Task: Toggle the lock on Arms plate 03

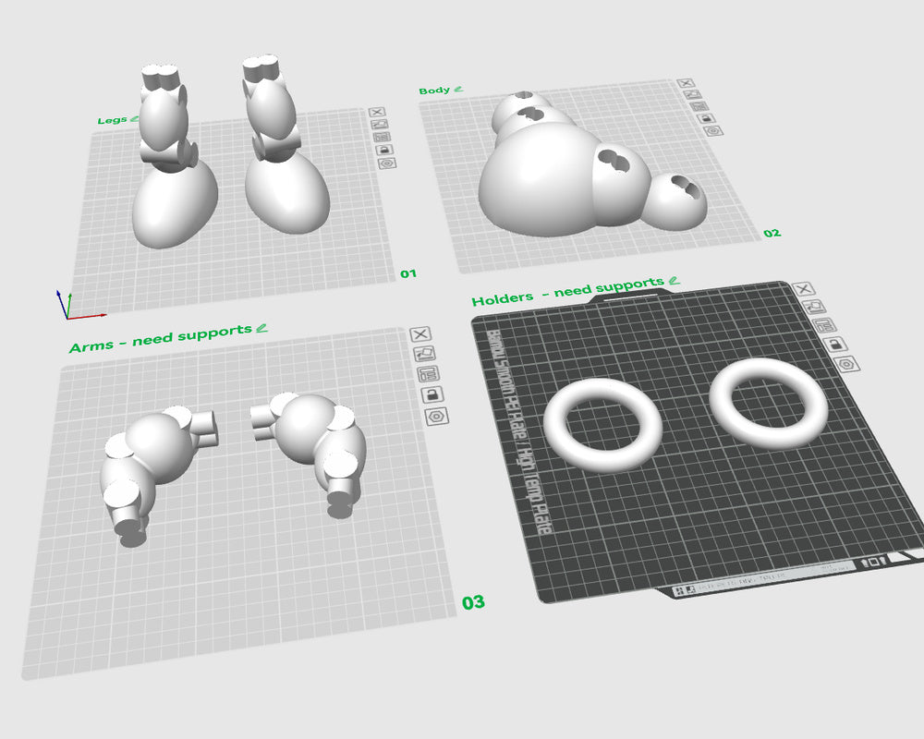Action: (432, 394)
